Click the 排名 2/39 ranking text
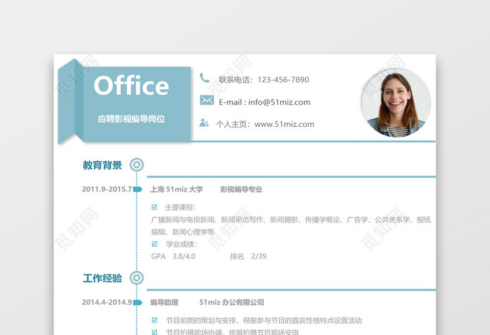Viewport: 490px width, 335px height. point(248,256)
